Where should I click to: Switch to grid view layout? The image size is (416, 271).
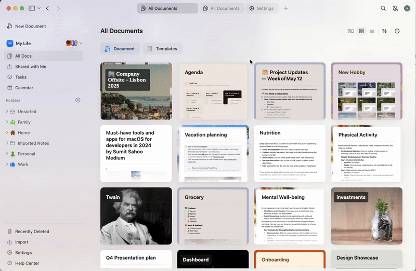click(x=361, y=31)
